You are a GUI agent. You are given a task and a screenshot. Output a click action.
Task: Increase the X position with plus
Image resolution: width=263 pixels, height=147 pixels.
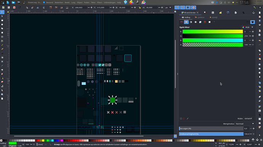[x=91, y=8]
